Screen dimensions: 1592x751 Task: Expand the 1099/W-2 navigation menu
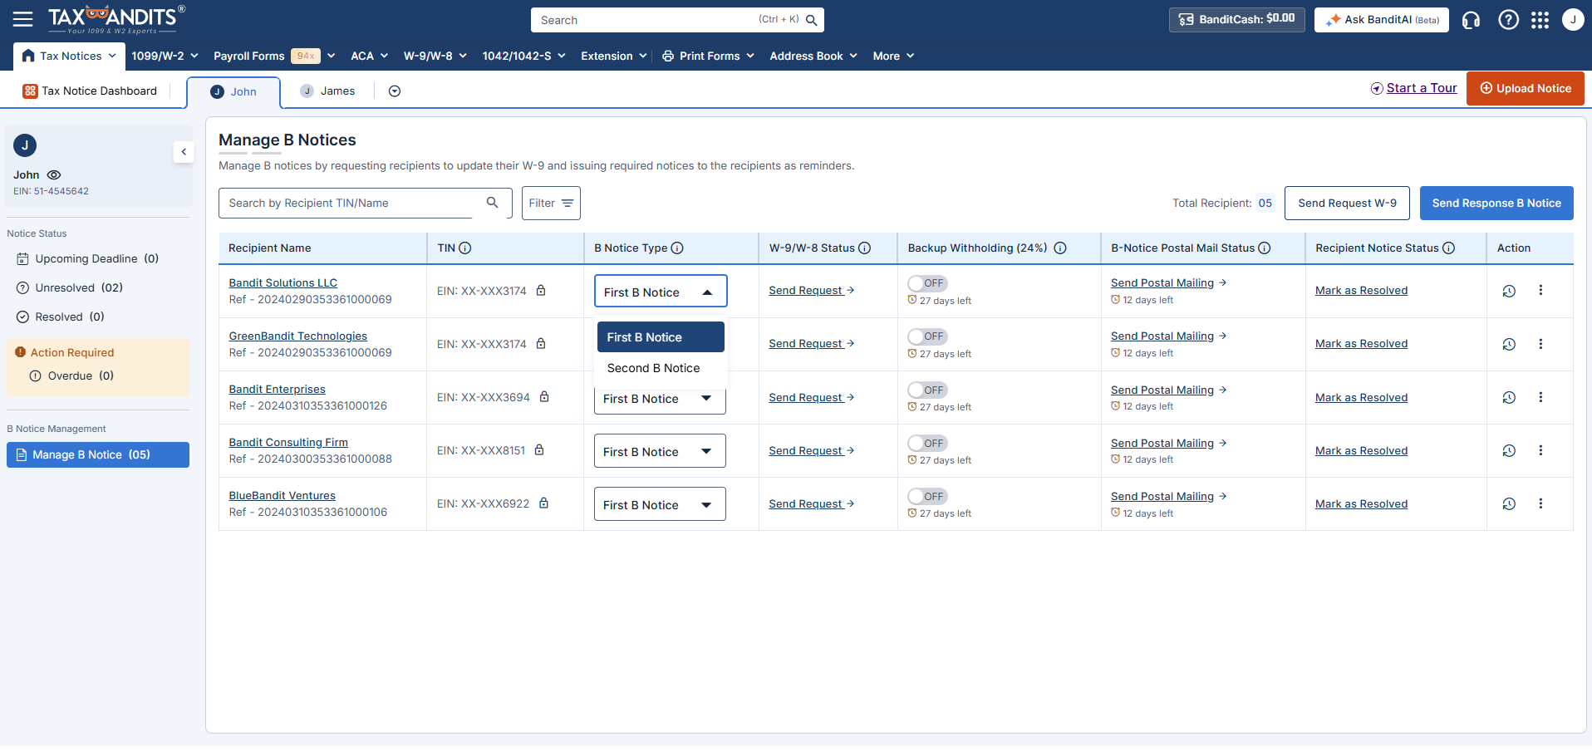pos(165,56)
